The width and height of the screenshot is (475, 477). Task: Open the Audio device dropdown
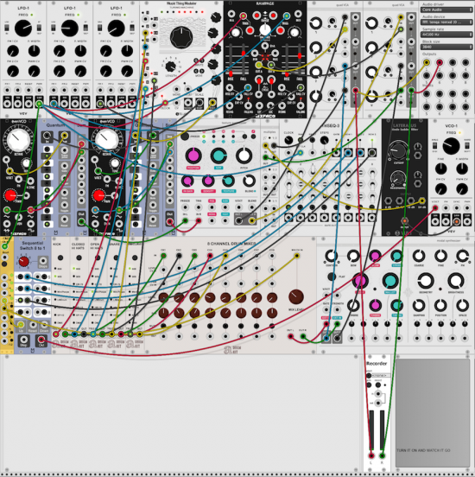[446, 22]
